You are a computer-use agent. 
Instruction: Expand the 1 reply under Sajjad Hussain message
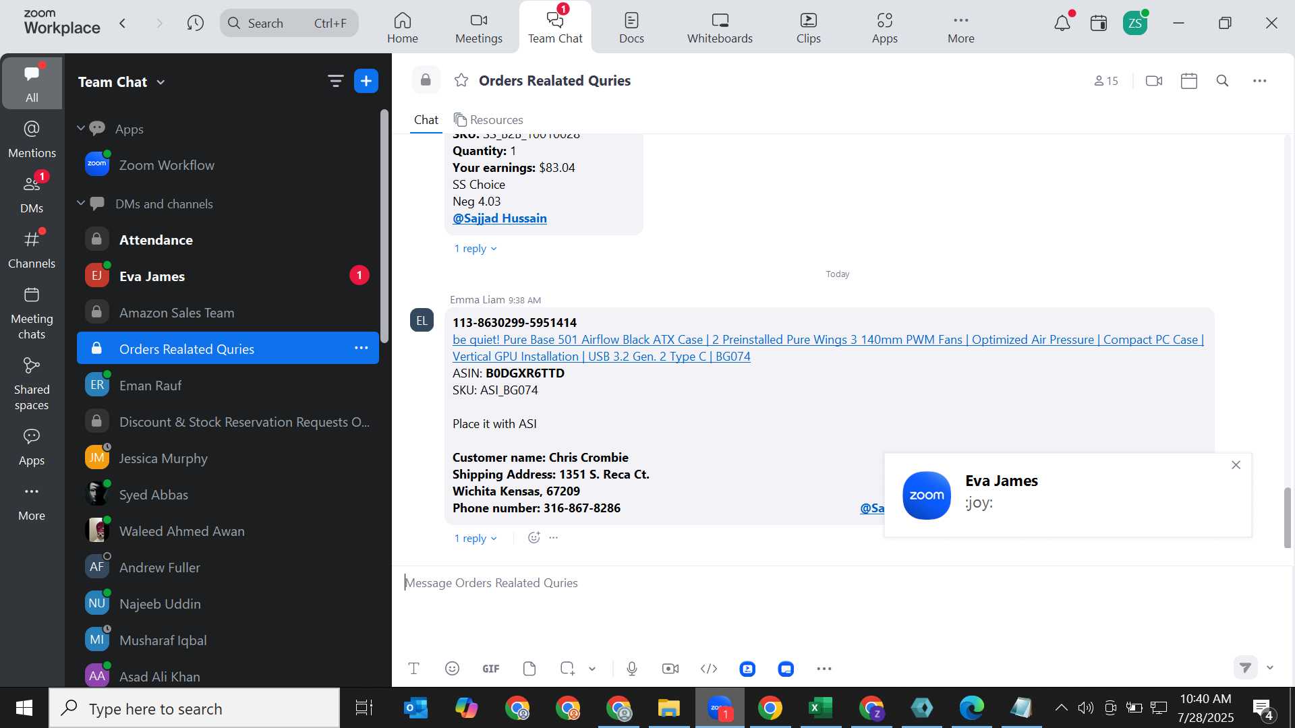[x=476, y=249]
